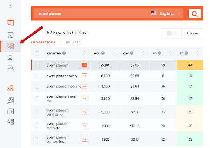Toggle the switch next to Filters
210x148 pixels.
click(171, 34)
